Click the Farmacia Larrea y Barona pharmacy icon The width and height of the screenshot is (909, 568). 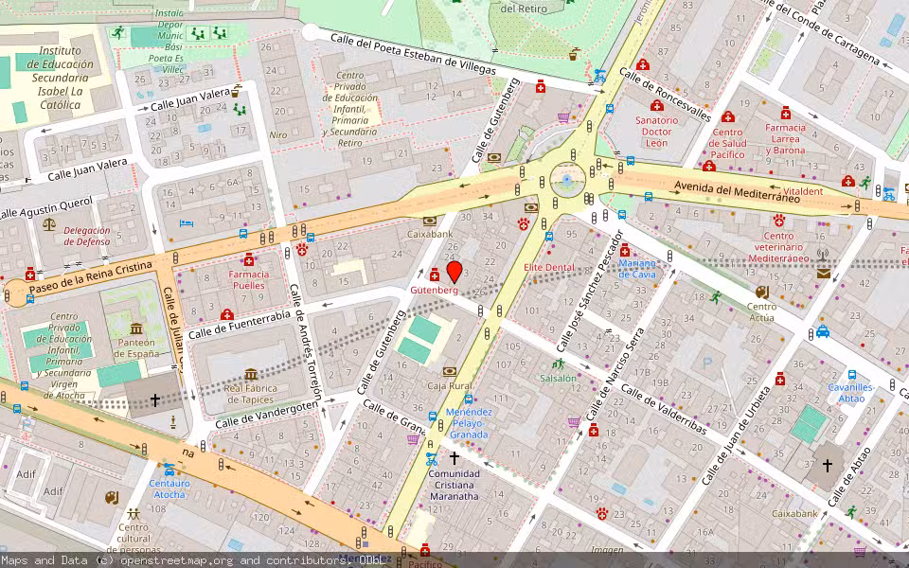(x=786, y=113)
